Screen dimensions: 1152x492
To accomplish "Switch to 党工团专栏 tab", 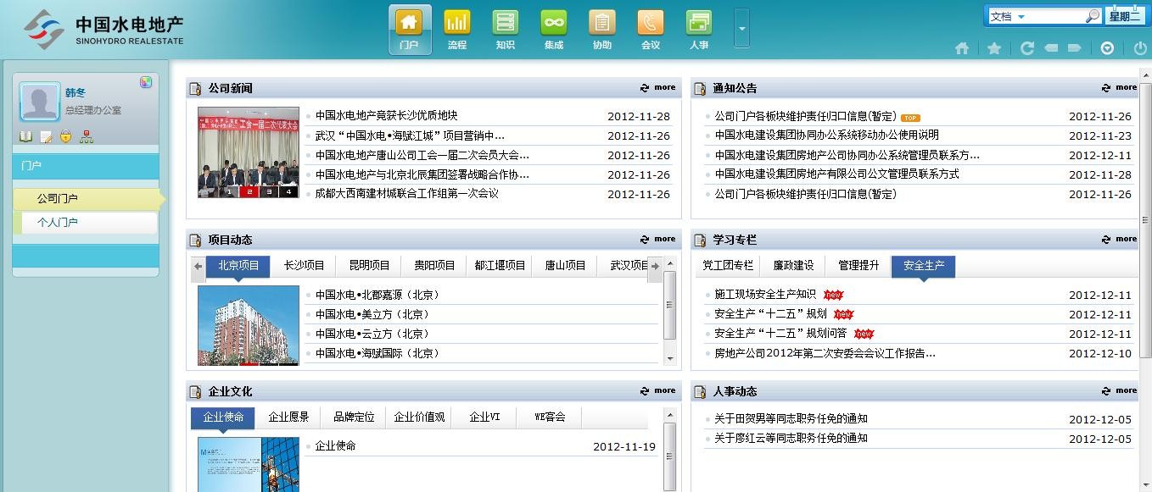I will [x=728, y=265].
